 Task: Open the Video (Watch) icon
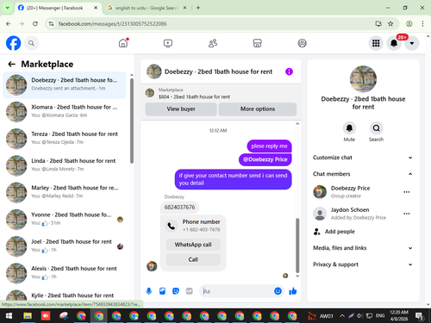click(x=168, y=43)
